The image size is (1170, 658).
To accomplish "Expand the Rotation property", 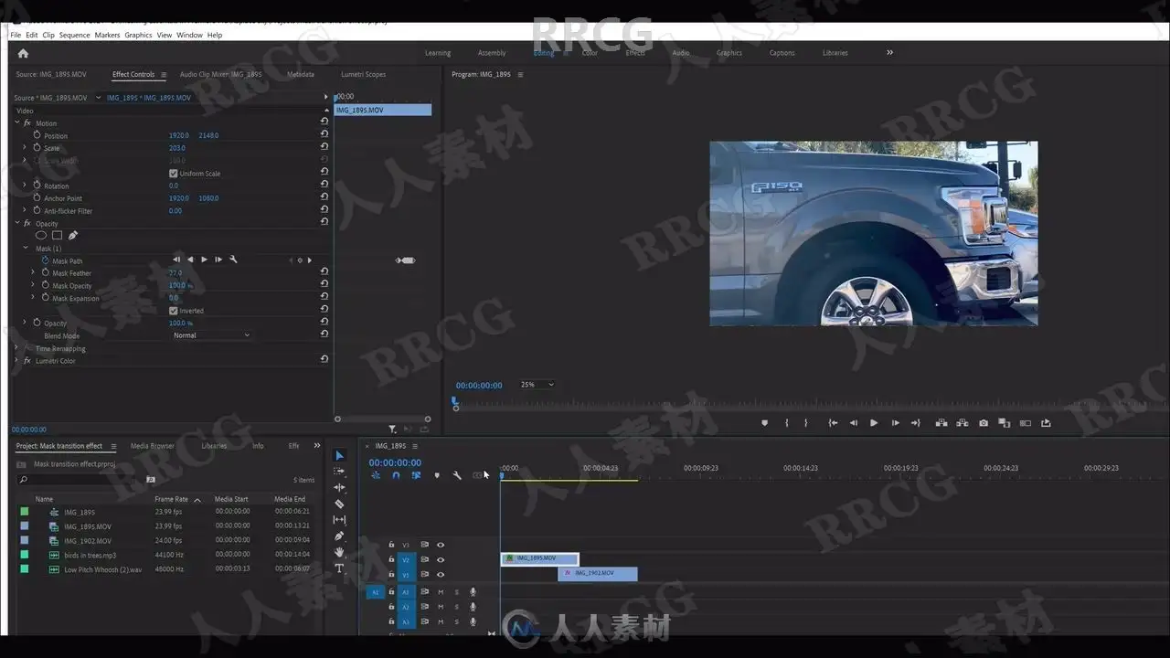I will [25, 186].
